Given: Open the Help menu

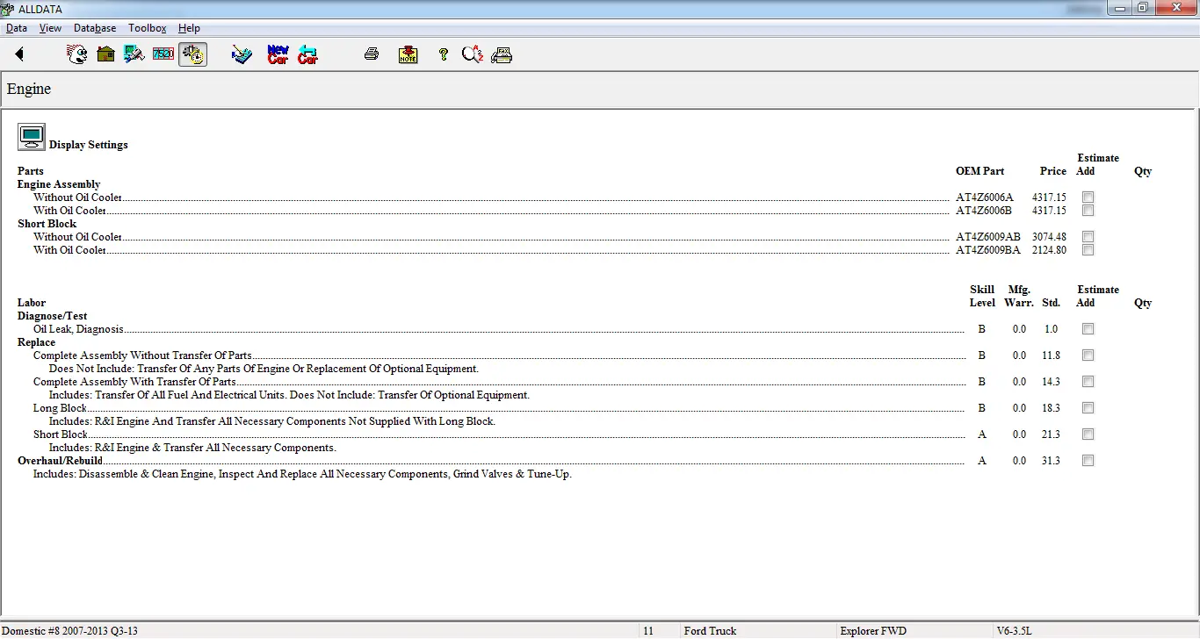Looking at the screenshot, I should (x=189, y=28).
